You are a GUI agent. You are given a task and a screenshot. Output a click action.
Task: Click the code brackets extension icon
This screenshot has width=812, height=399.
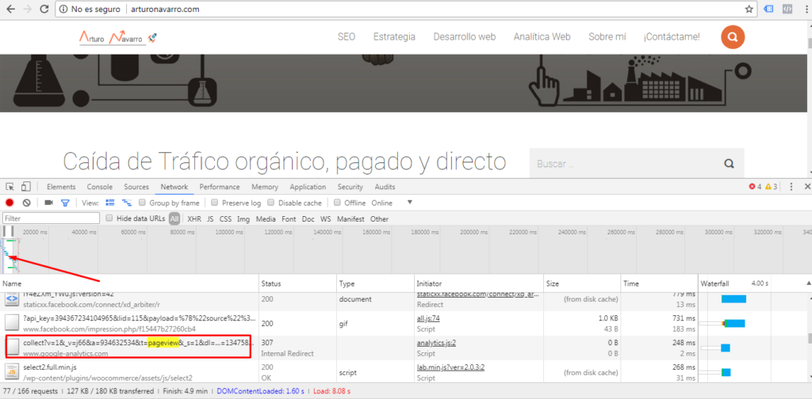pos(787,9)
